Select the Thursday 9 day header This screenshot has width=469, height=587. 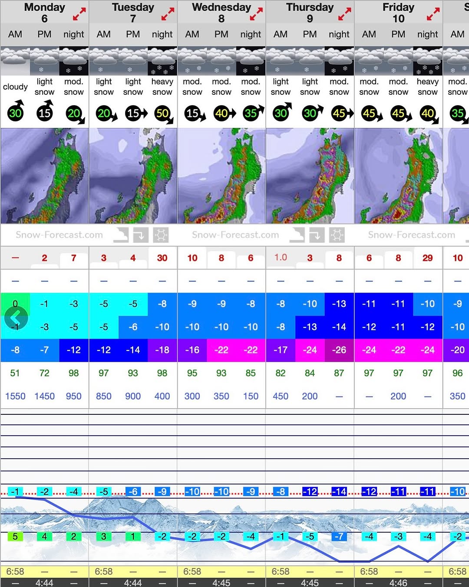310,13
